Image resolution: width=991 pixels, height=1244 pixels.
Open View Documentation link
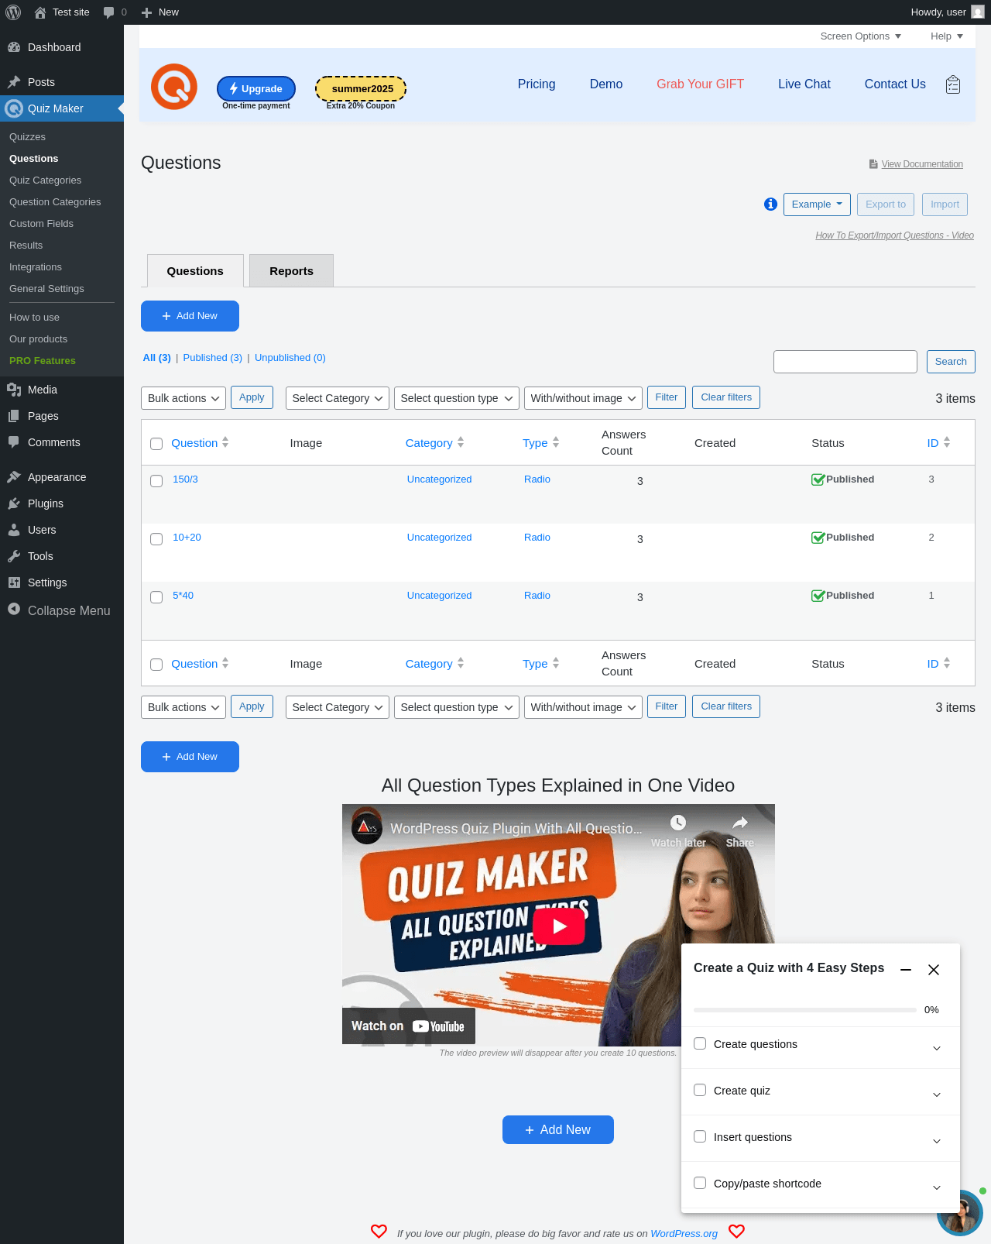tap(922, 164)
